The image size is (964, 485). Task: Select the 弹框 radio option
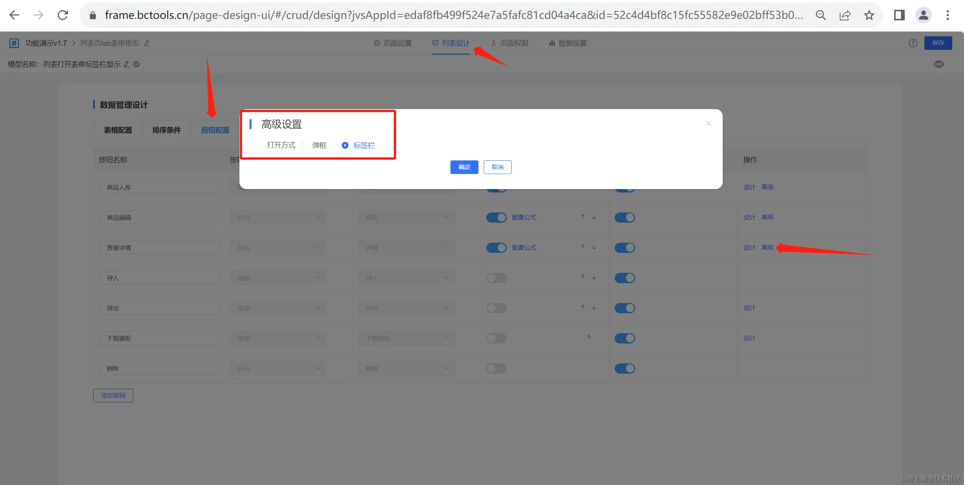(x=304, y=145)
